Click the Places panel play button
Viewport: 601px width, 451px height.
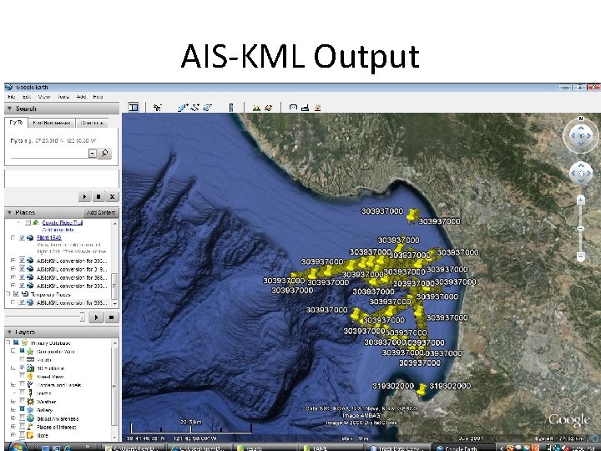(96, 317)
